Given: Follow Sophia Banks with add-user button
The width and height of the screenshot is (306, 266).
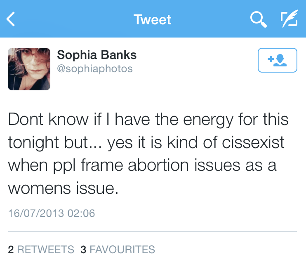Looking at the screenshot, I should 277,60.
